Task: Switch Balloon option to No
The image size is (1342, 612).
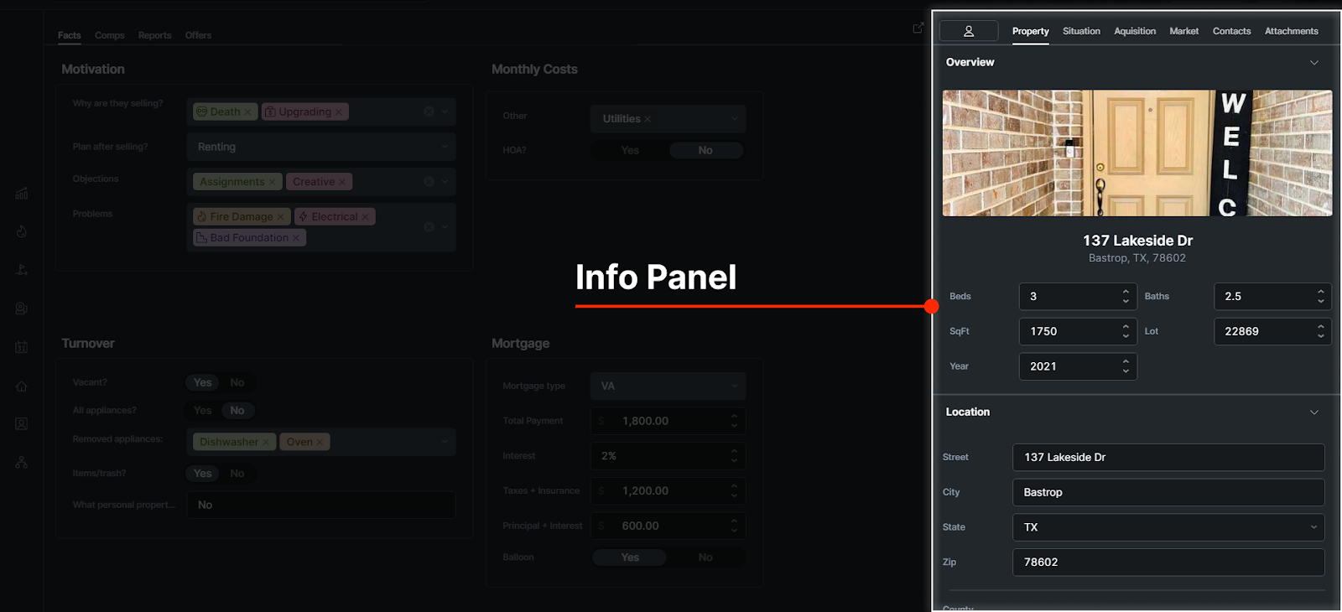Action: 705,558
